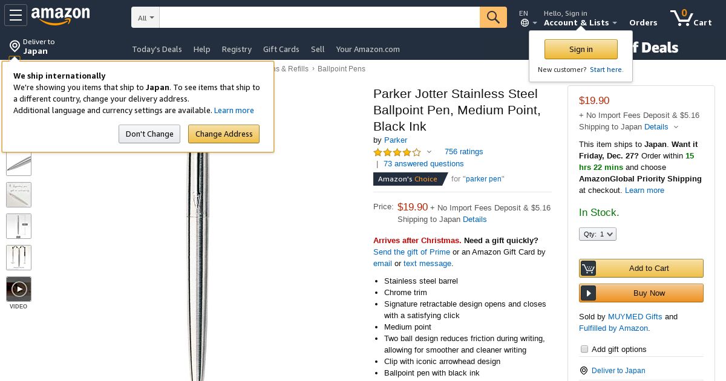Expand the Account & Lists dropdown
This screenshot has height=381, width=726.
580,22
